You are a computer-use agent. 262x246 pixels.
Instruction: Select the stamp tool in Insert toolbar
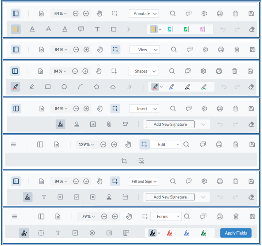click(77, 124)
